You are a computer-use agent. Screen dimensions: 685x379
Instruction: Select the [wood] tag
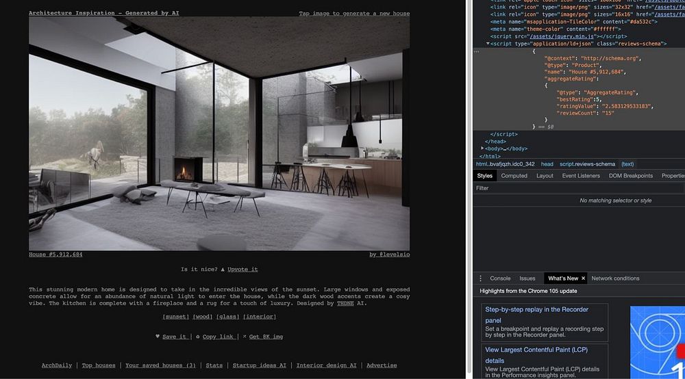click(203, 317)
